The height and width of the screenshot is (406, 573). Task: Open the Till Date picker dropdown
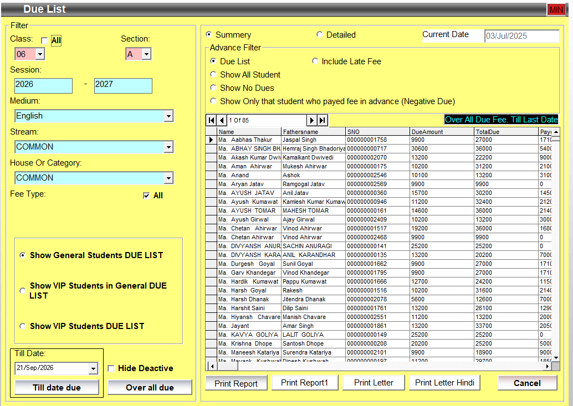93,368
